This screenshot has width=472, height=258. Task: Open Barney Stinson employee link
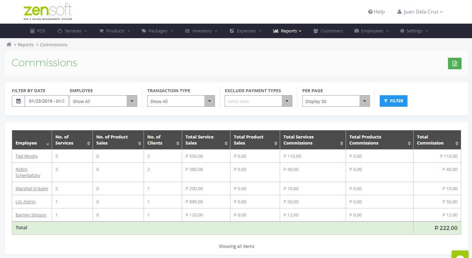[31, 215]
